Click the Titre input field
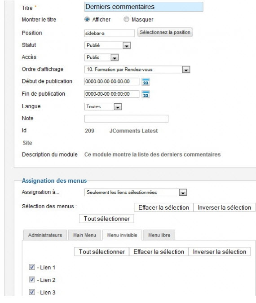The image size is (256, 303). click(x=144, y=7)
